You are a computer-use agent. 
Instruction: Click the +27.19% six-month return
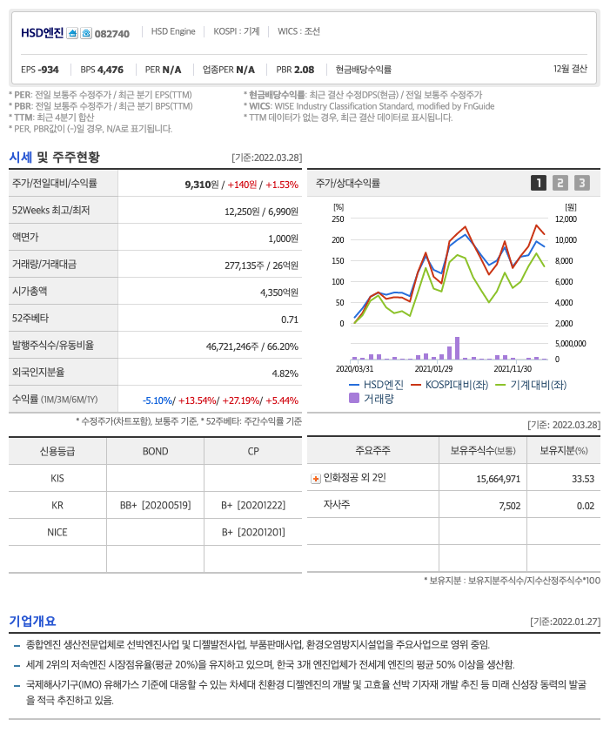241,400
